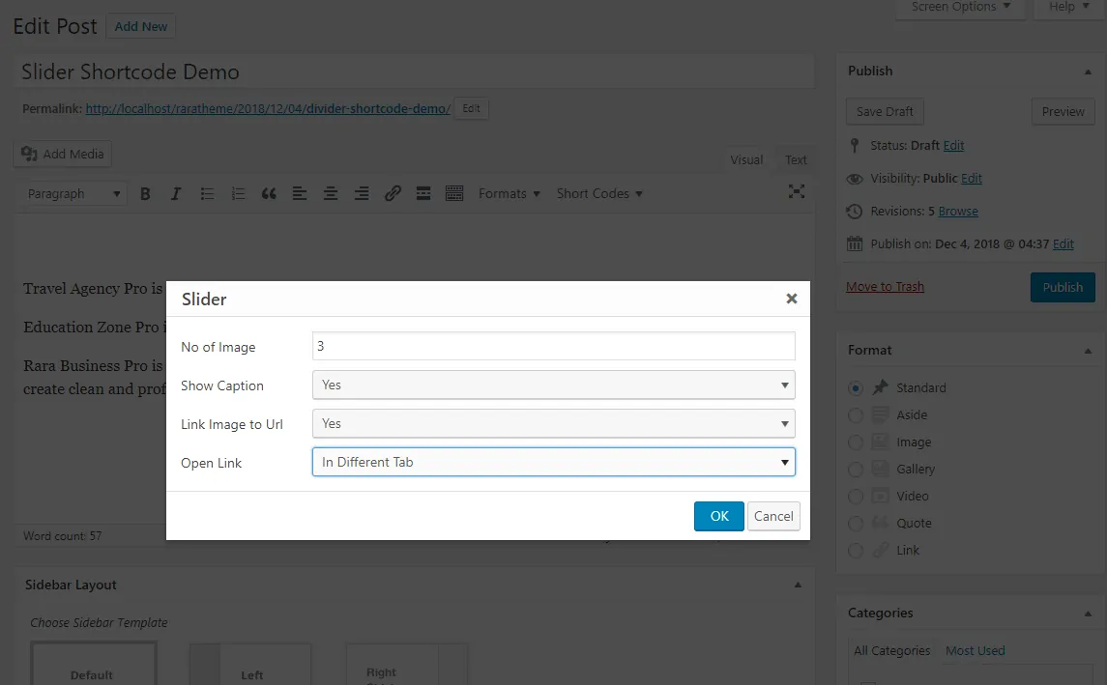1107x685 pixels.
Task: Click the Toolbar Toggle keyboard icon
Action: click(x=454, y=194)
